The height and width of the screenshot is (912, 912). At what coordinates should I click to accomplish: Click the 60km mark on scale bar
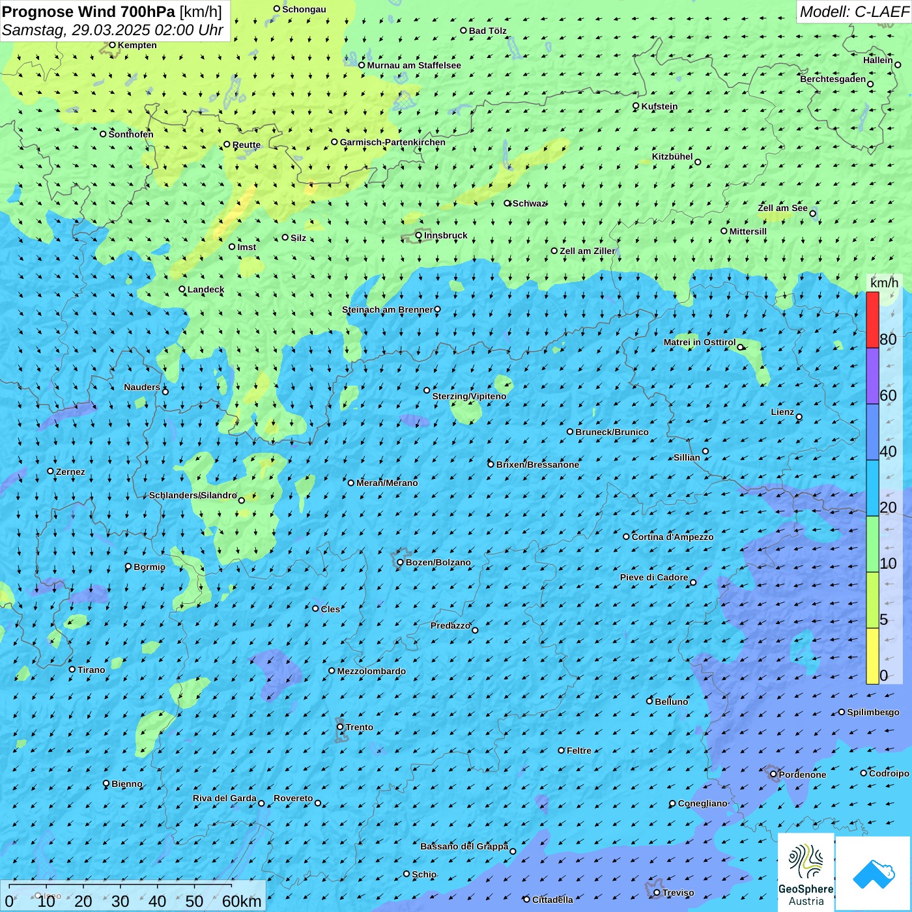click(x=242, y=901)
